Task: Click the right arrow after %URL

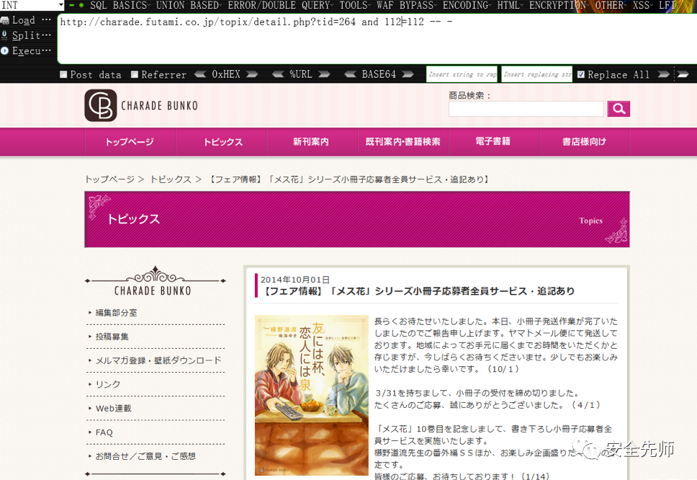Action: tap(324, 74)
